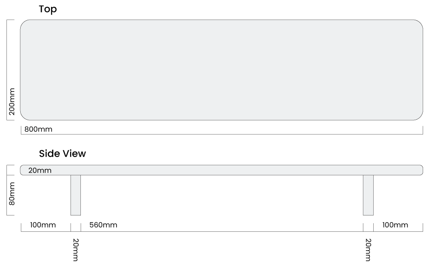Click the right leg's 20mm width label
Screen dimensions: 430x276
click(369, 250)
